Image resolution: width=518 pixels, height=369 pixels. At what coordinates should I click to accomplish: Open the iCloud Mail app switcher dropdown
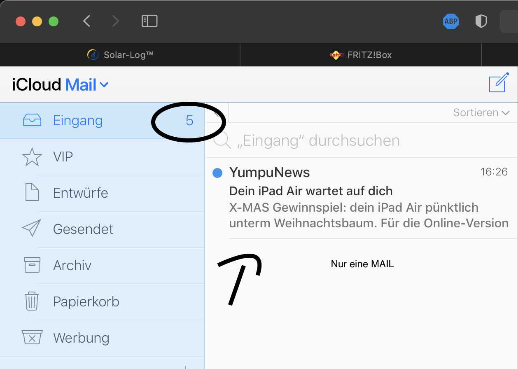(61, 85)
